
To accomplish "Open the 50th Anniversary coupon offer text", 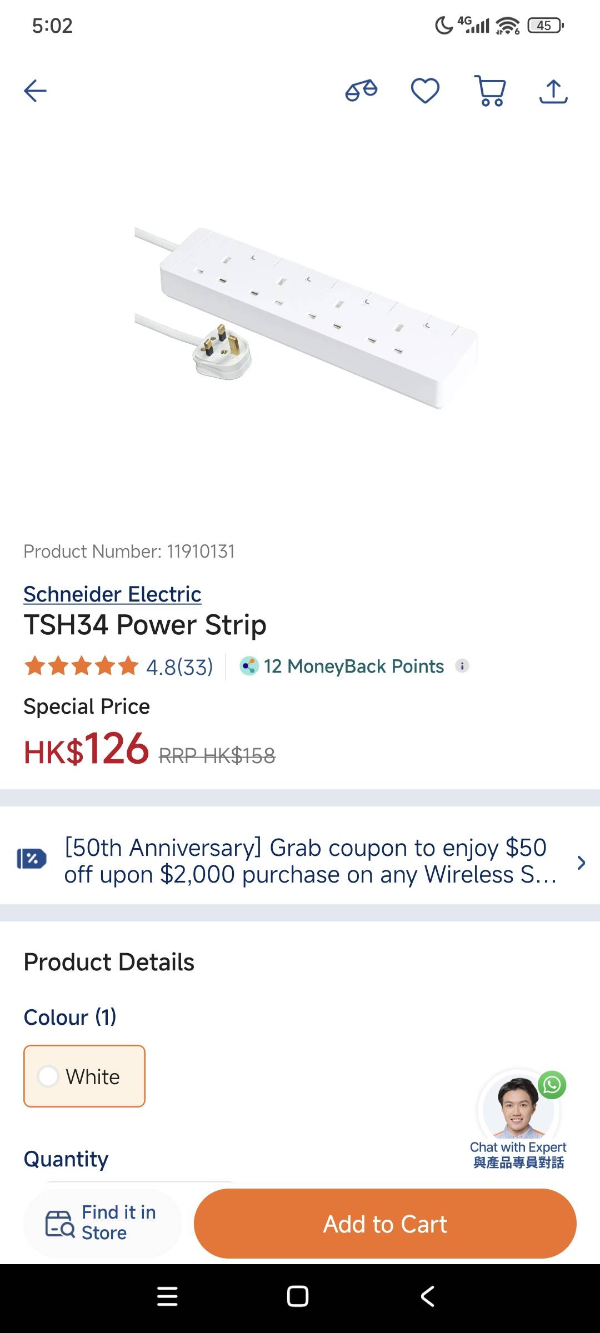I will (309, 861).
